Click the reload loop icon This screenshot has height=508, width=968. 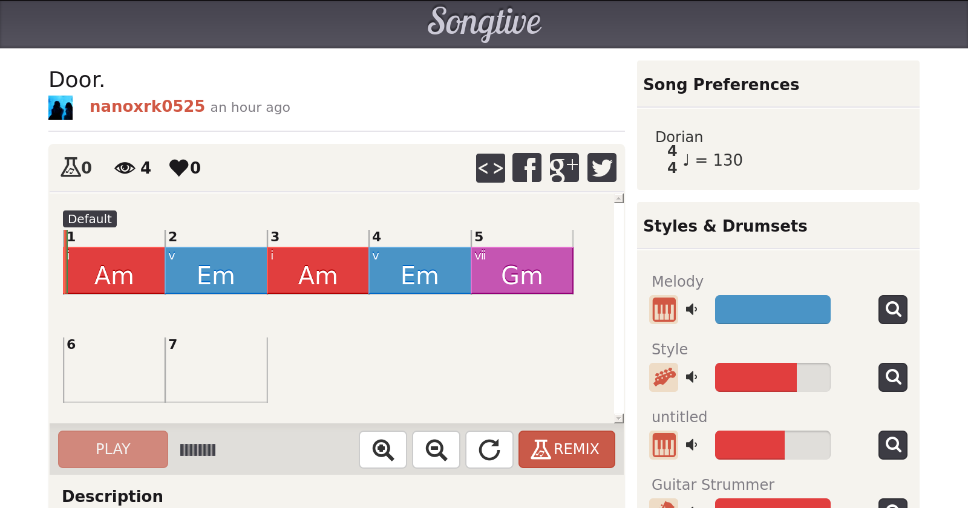click(x=489, y=449)
